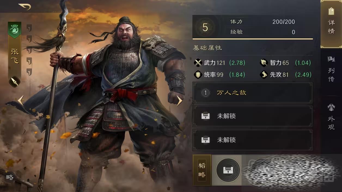Tap the spear troop-type icon under 张飞
The image size is (342, 192).
tap(14, 82)
